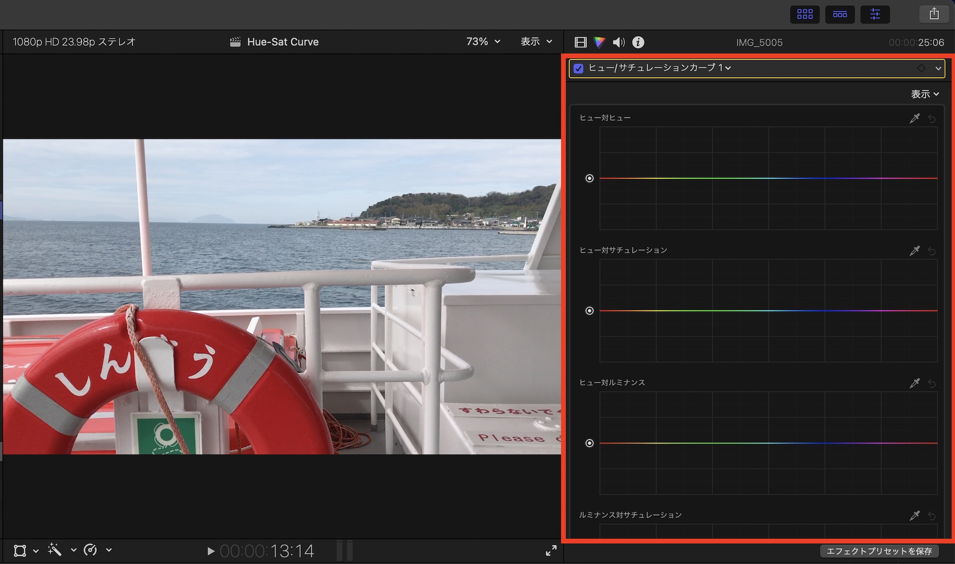Open the Audio inspector speaker icon
955x564 pixels.
pyautogui.click(x=619, y=43)
